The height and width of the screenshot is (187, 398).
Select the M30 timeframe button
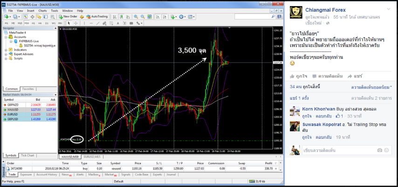click(x=27, y=23)
